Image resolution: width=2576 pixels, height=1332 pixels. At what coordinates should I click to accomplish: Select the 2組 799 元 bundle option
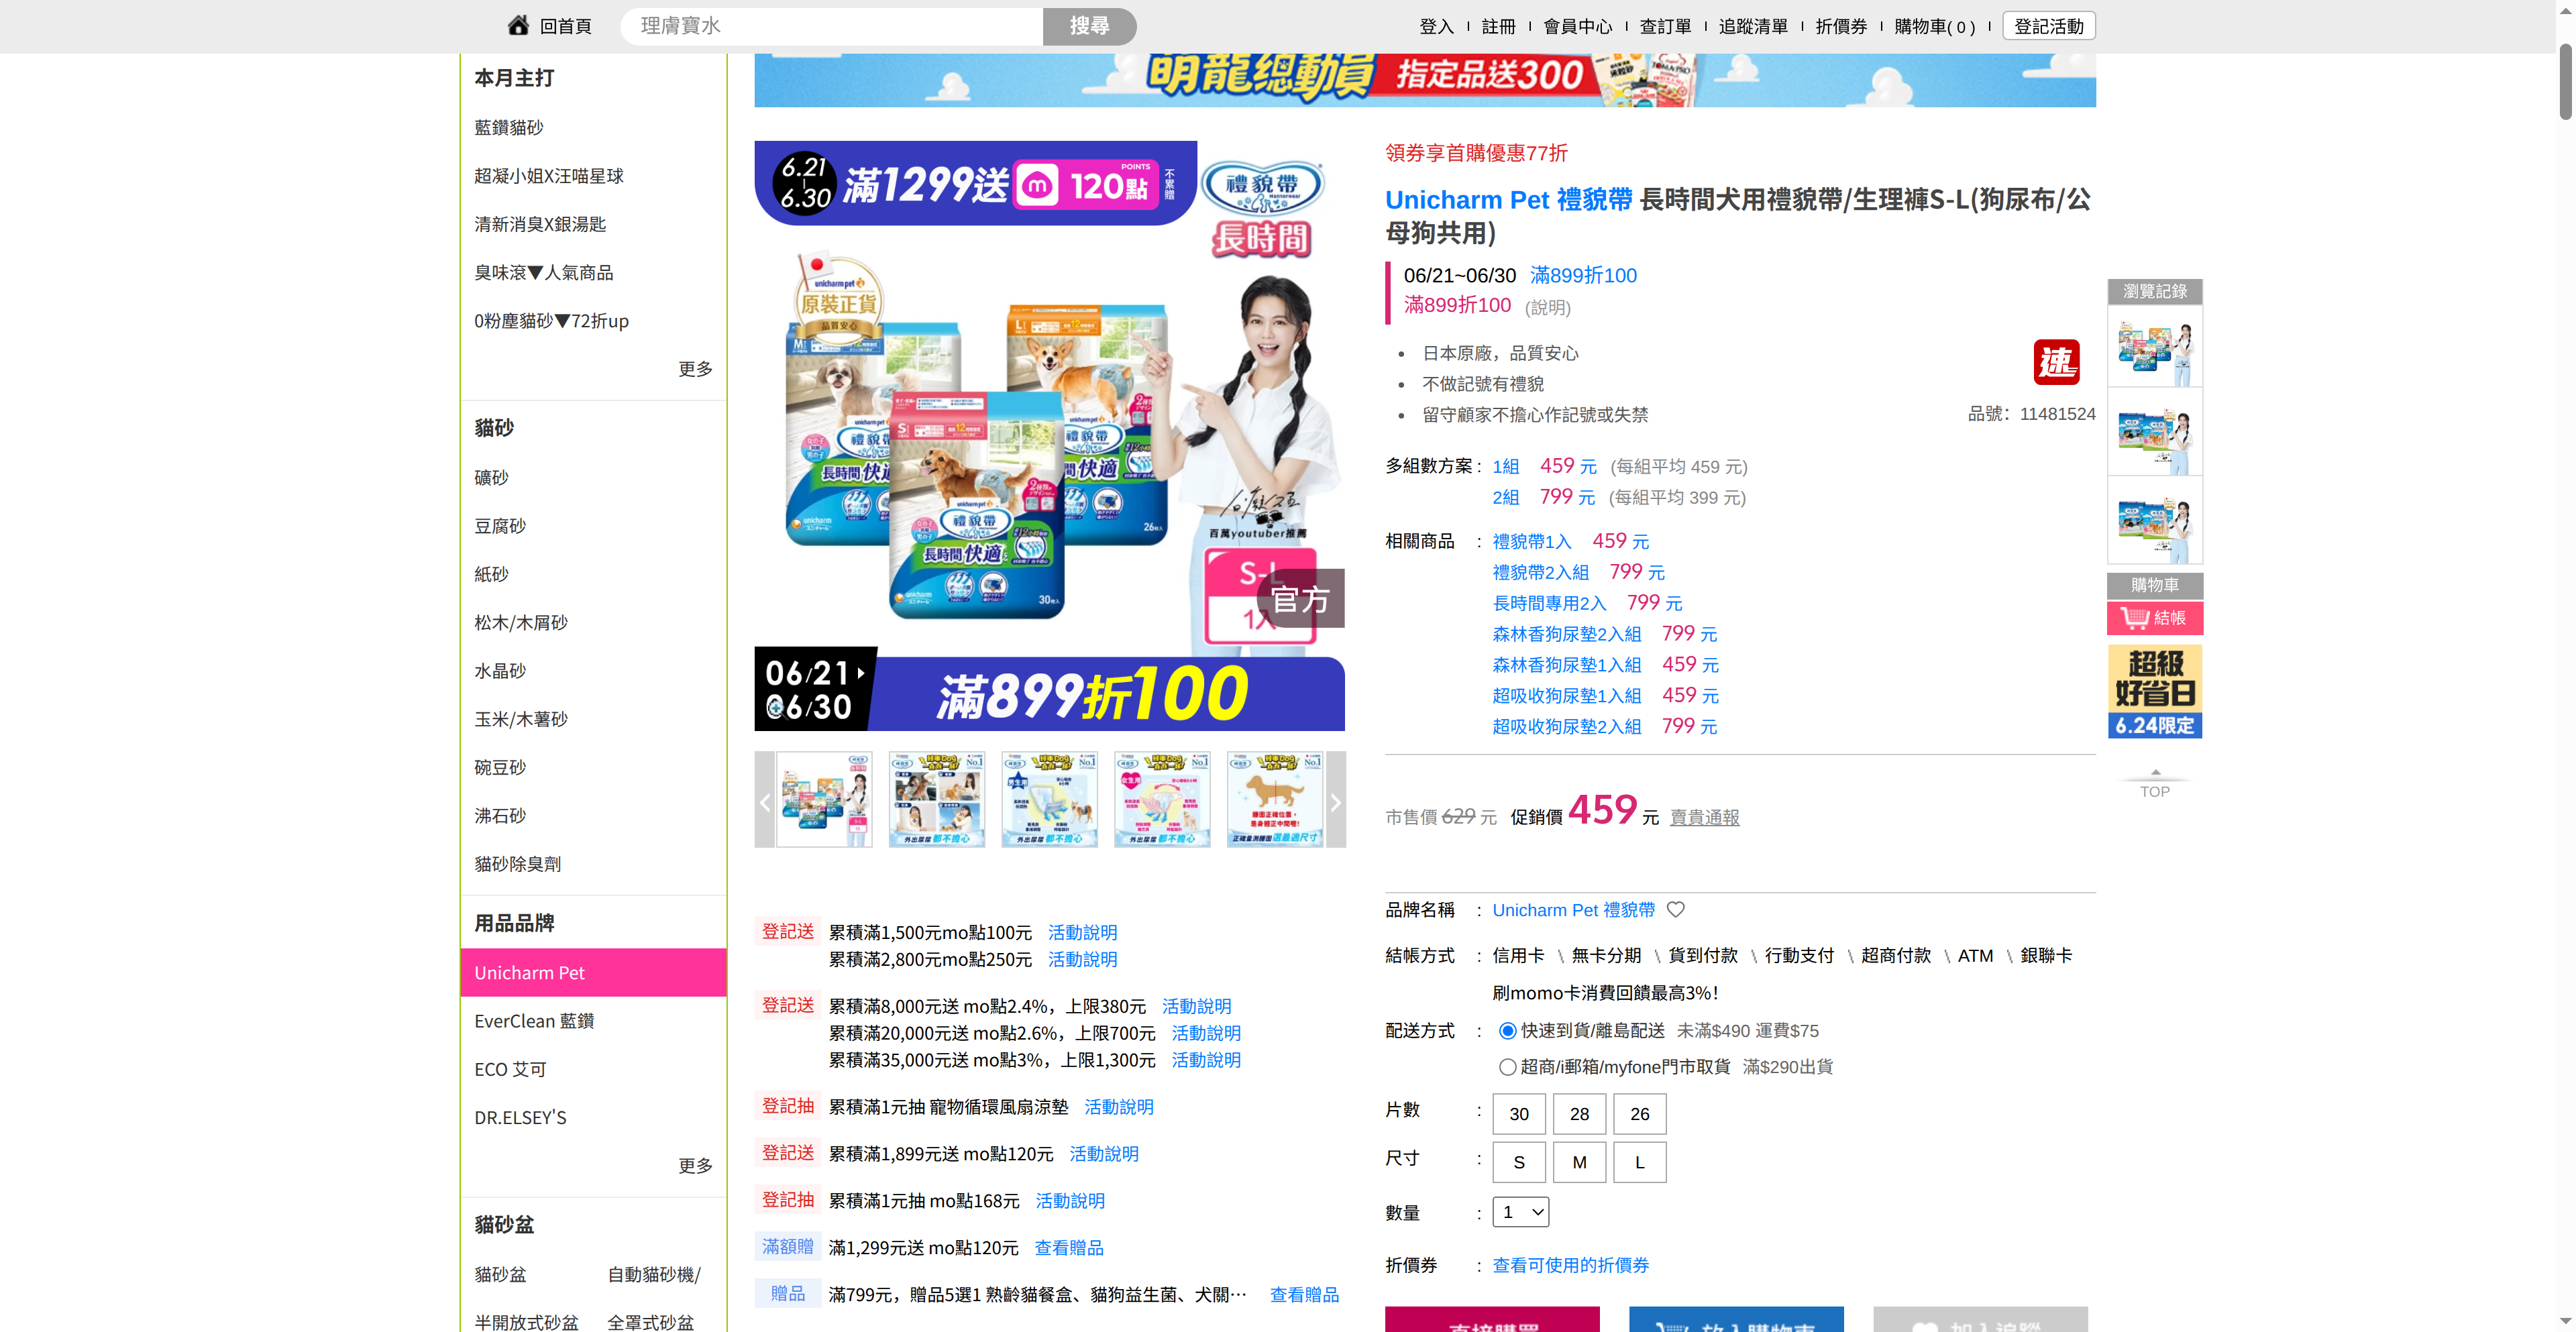click(x=1544, y=497)
